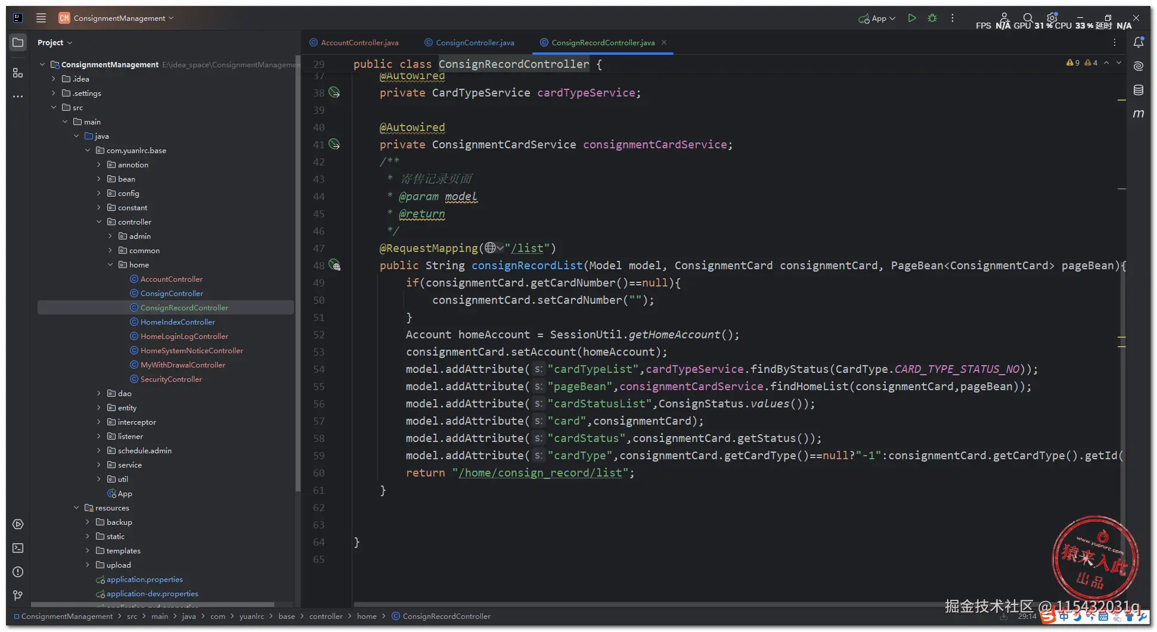1157x632 pixels.
Task: Click gutter bean icon on line 38
Action: click(x=334, y=92)
